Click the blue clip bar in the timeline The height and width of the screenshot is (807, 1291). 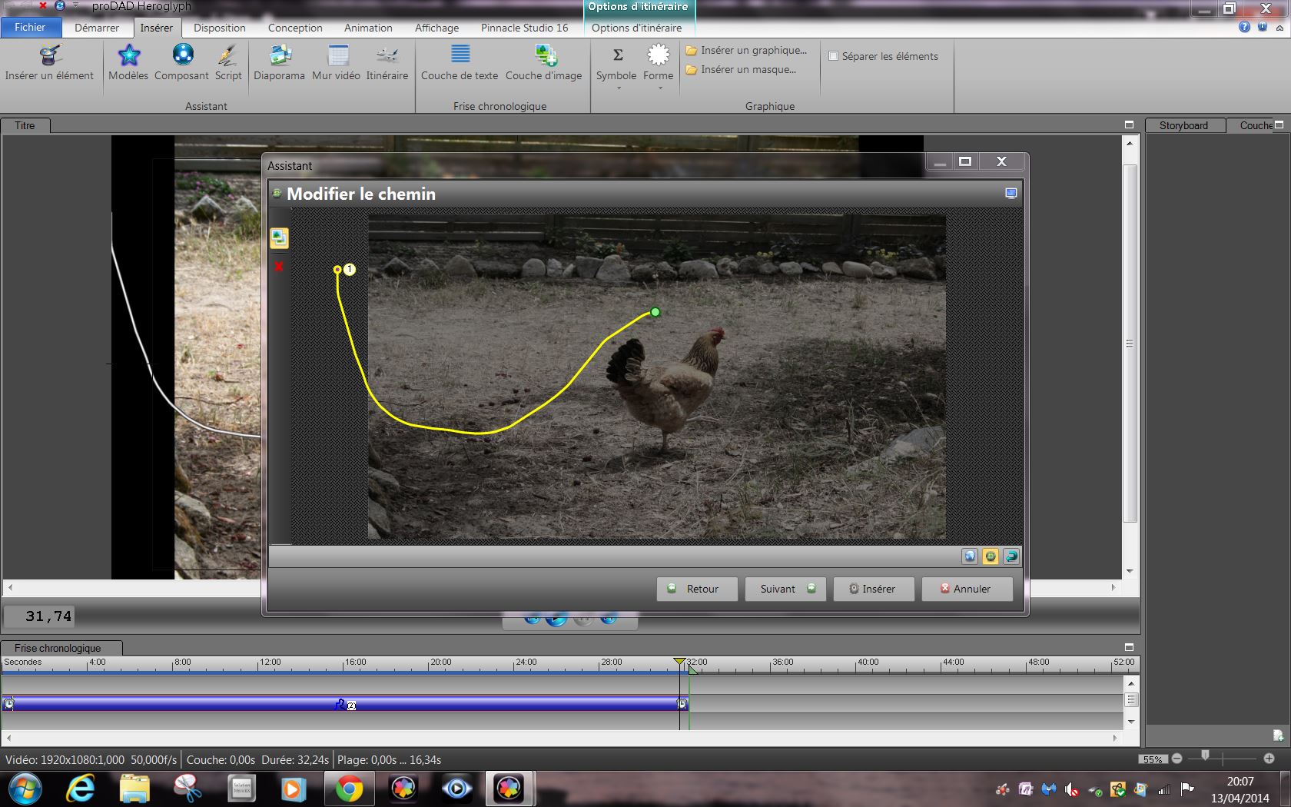coord(345,703)
